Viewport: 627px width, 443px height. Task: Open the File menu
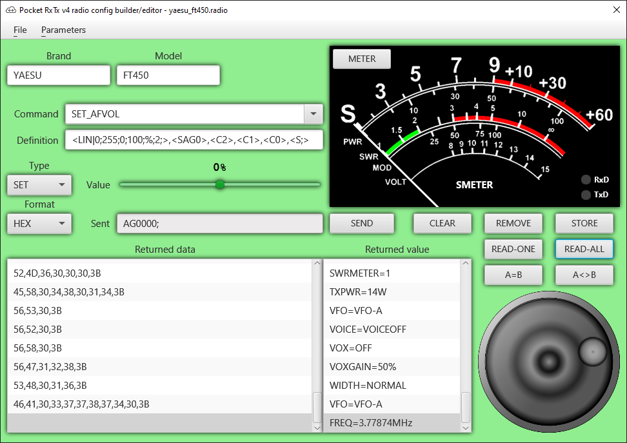coord(20,30)
